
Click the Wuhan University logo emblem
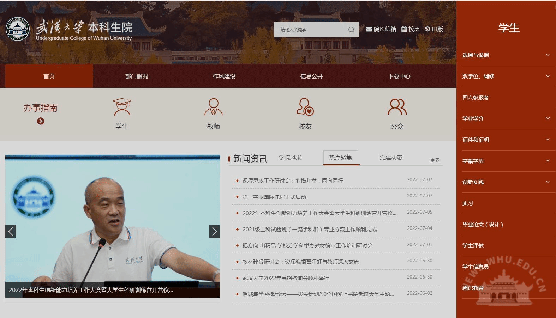[x=18, y=29]
